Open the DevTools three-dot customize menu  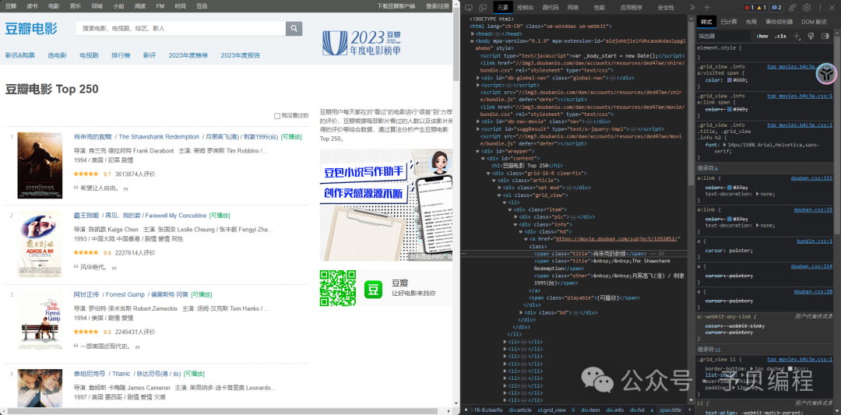tap(821, 8)
